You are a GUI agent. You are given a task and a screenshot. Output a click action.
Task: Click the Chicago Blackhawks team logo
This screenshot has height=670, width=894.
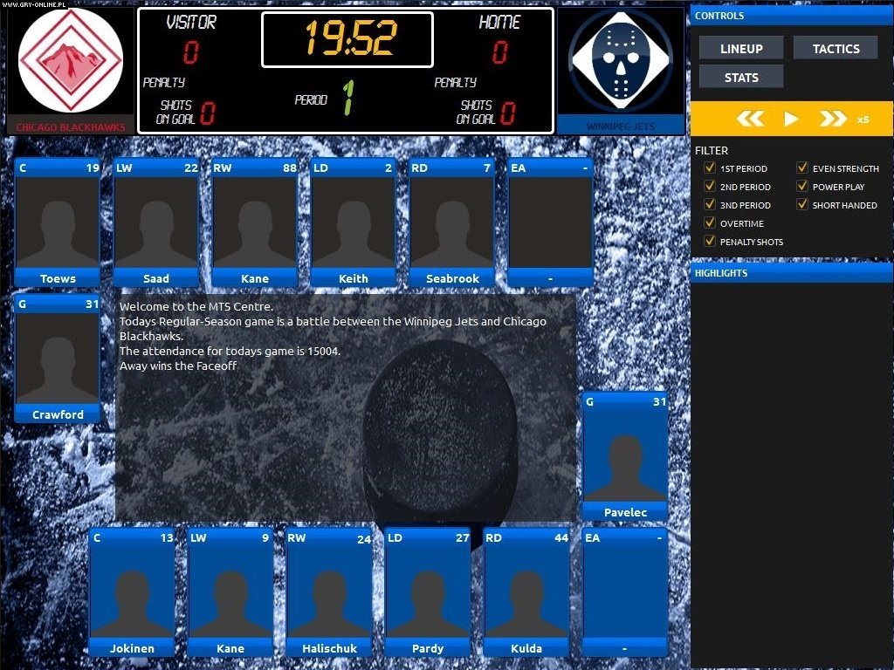pos(69,59)
